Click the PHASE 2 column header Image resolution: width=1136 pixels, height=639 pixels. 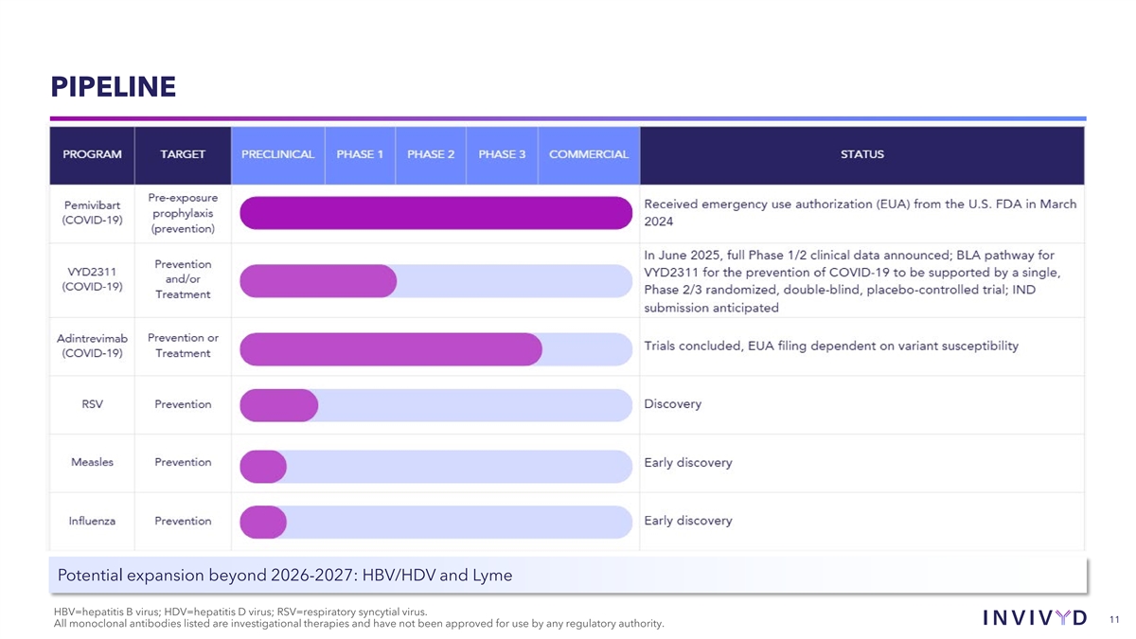coord(431,154)
